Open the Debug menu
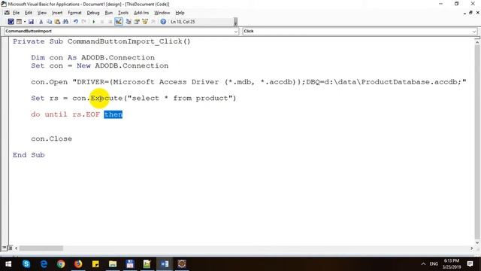Viewport: 481px width, 271px height. [x=93, y=13]
